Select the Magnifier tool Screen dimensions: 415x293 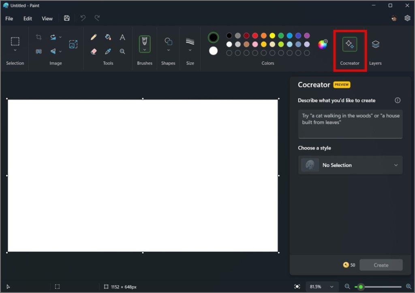coord(122,51)
